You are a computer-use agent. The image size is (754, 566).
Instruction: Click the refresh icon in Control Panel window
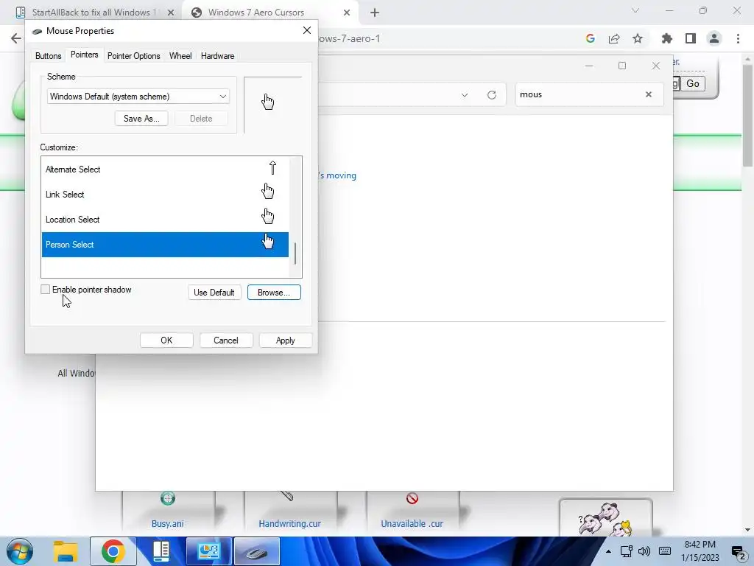[x=491, y=95]
